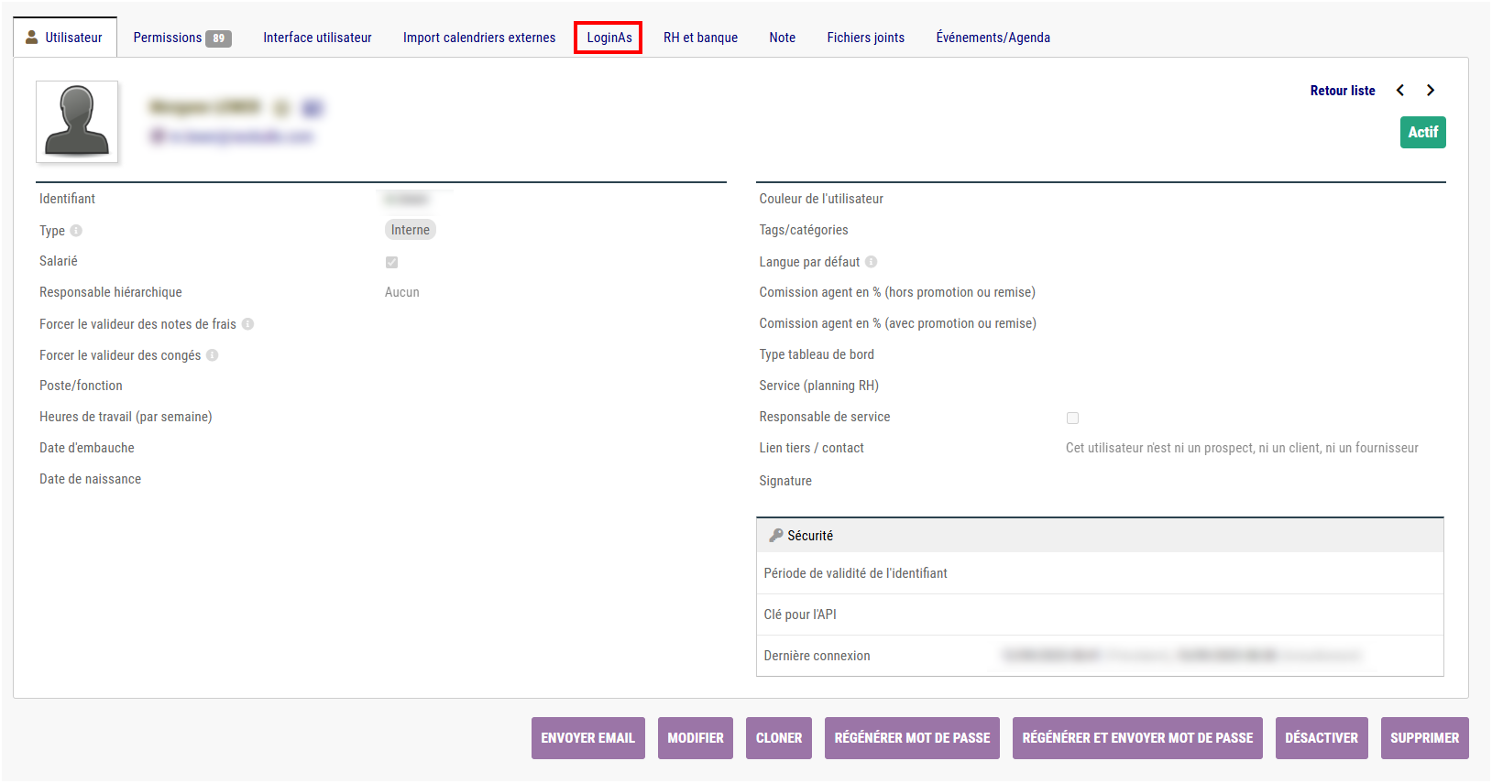Click the Interne type badge
Viewport: 1492px width, 783px height.
410,230
